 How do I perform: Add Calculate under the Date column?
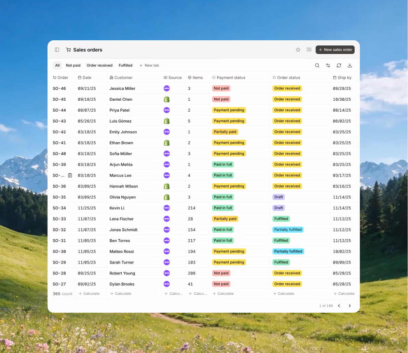coord(89,294)
